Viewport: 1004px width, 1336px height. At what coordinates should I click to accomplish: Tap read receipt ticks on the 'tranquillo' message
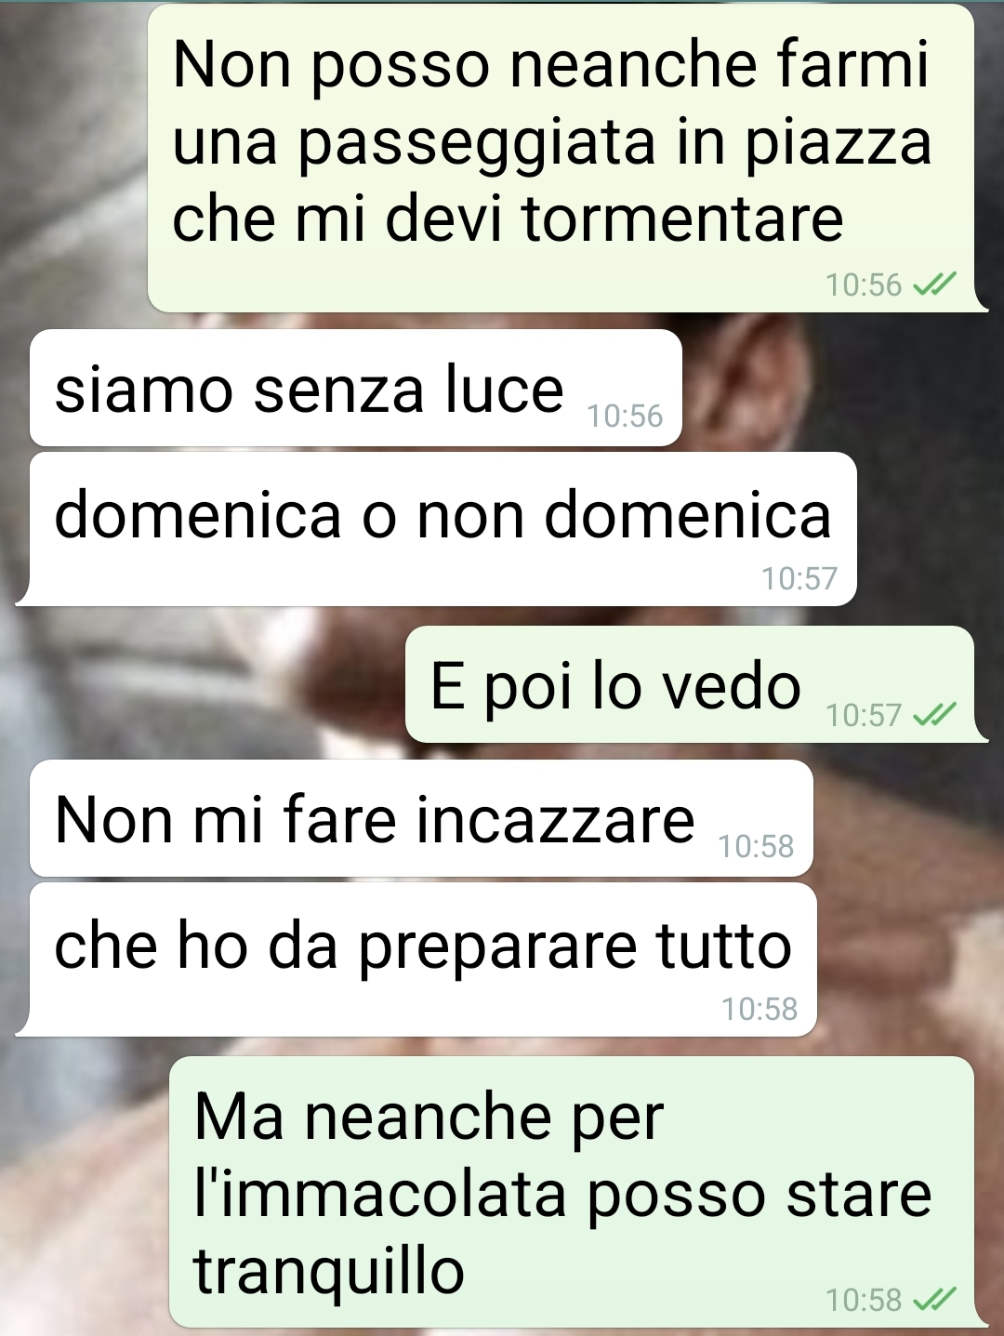pyautogui.click(x=934, y=1299)
